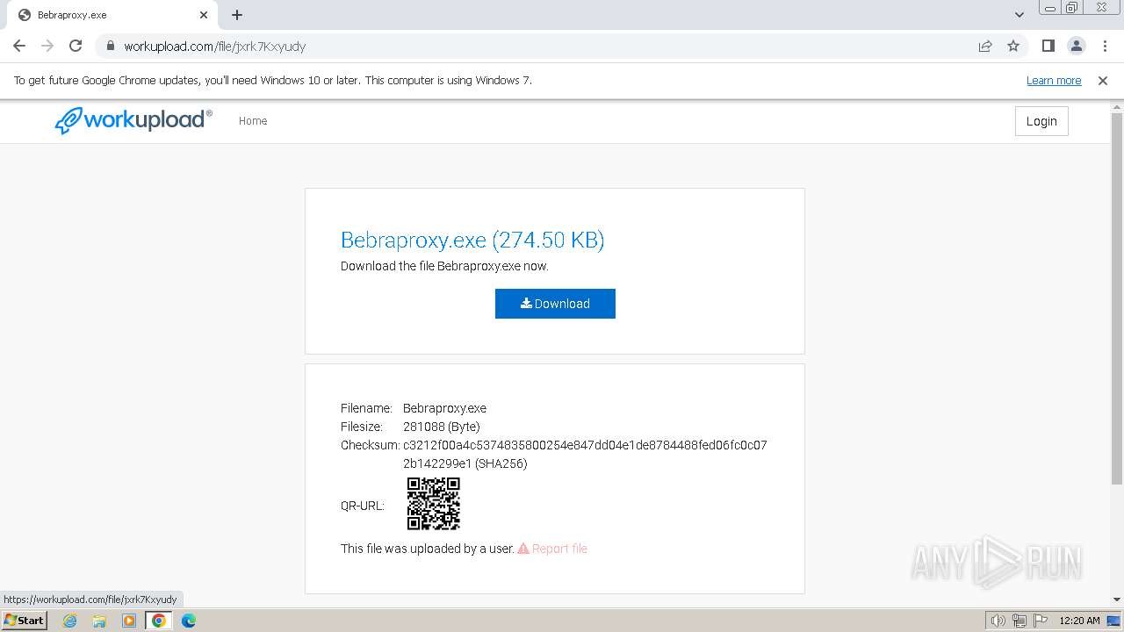This screenshot has height=632, width=1124.
Task: Click the taskbar clock 12:20 AM
Action: 1079,621
